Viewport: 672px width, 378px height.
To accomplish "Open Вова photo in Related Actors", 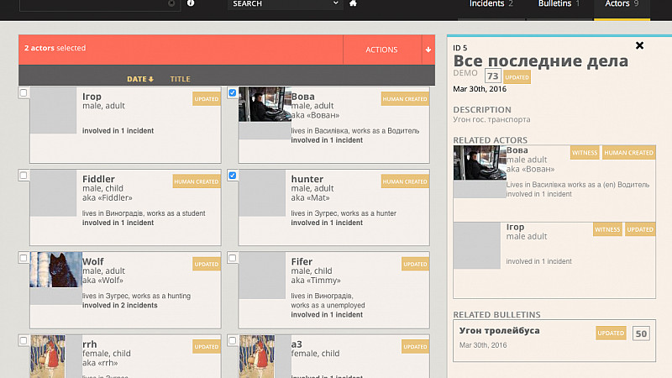I will (480, 162).
